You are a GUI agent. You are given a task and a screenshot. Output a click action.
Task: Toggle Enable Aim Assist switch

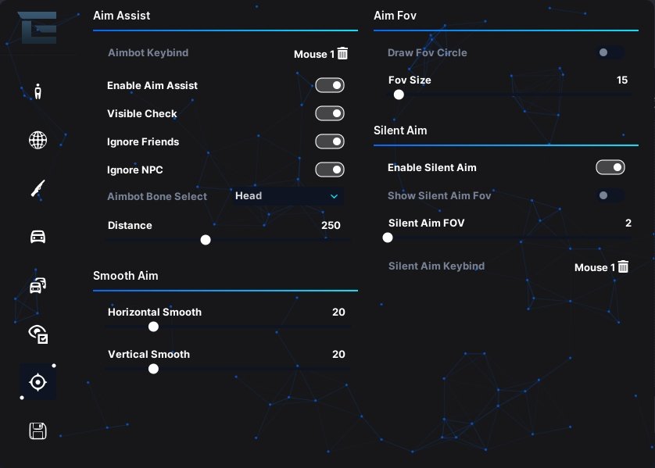(x=330, y=85)
